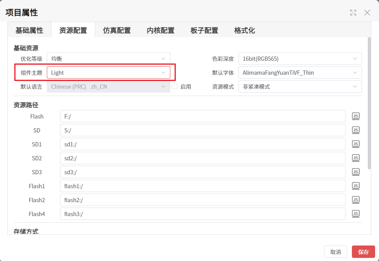
Task: Enable the 启用 default language checkbox
Action: (175, 87)
